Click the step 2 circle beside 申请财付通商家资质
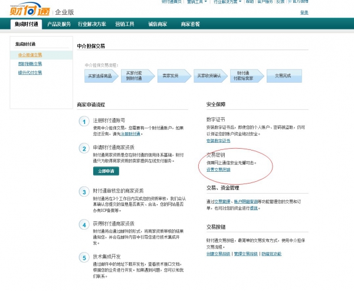 pos(84,148)
